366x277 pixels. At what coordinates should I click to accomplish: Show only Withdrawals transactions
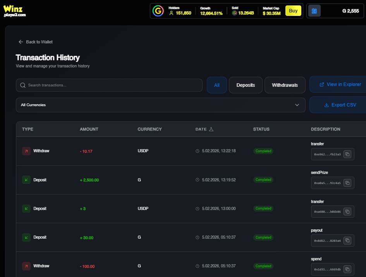[x=285, y=85]
